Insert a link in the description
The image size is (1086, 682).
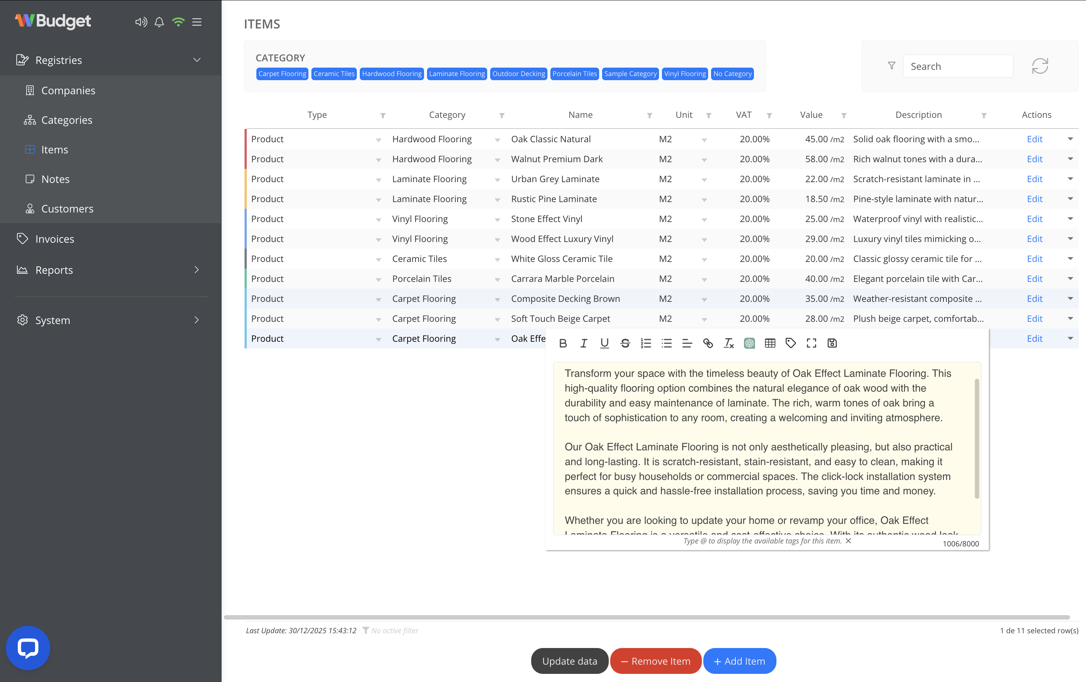pyautogui.click(x=708, y=343)
